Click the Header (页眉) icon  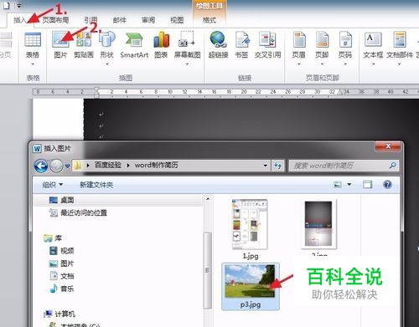[299, 39]
